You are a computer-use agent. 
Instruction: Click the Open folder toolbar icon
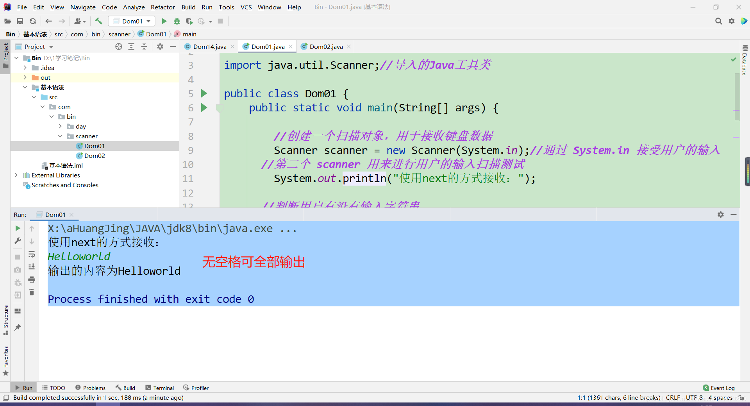click(7, 21)
